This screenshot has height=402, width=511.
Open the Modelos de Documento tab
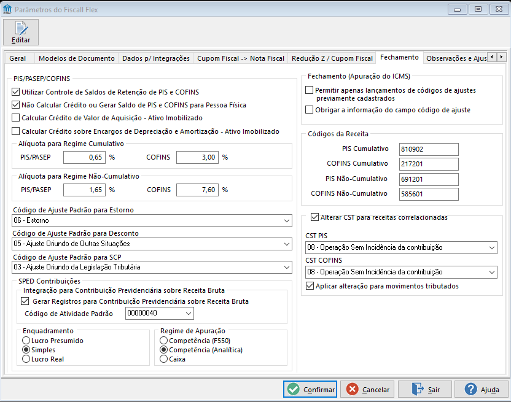[x=77, y=58]
